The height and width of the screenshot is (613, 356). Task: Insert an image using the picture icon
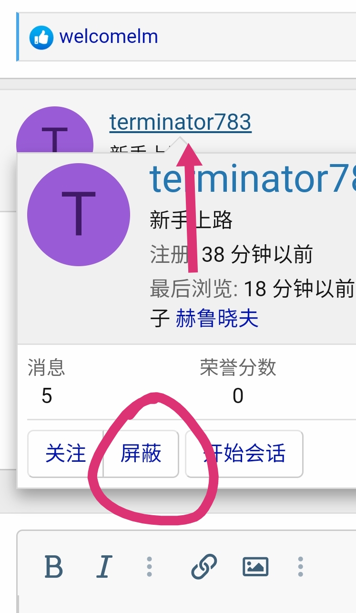255,567
